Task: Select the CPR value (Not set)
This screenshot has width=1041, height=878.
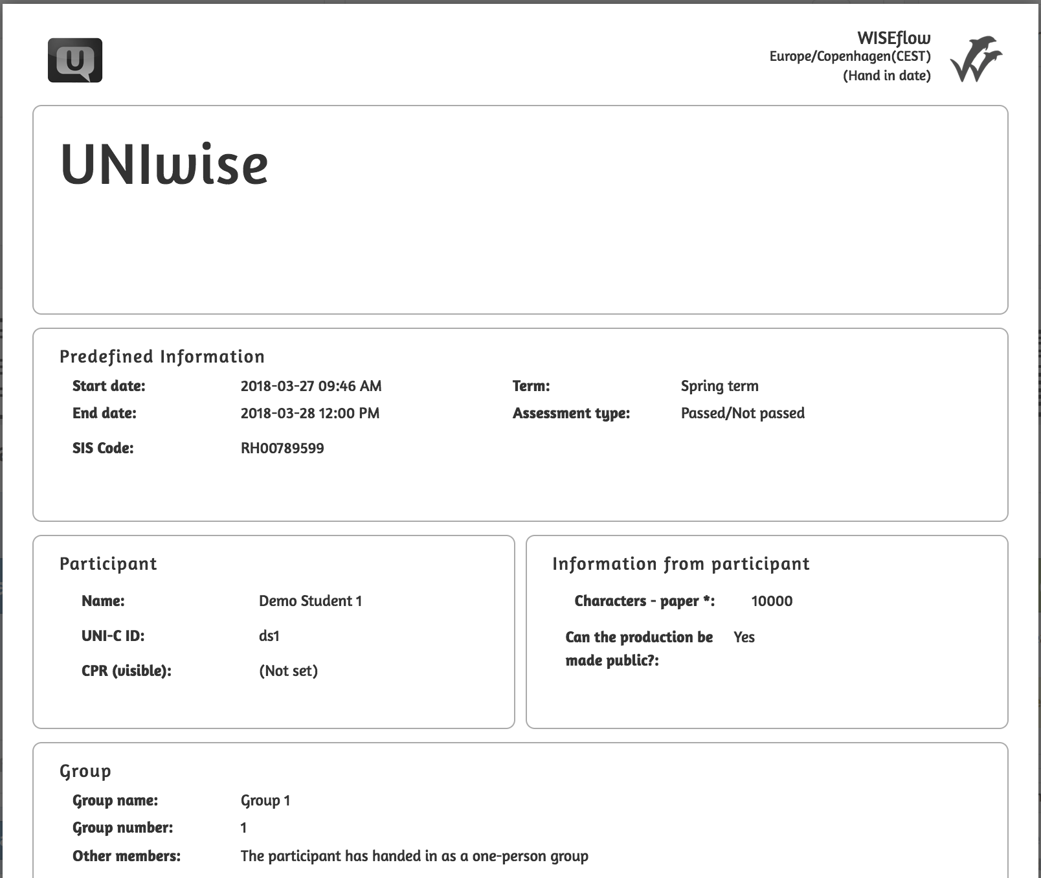Action: pos(288,671)
